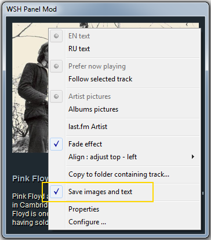Open Configure... from the context menu
211x240 pixels.
[x=125, y=222]
